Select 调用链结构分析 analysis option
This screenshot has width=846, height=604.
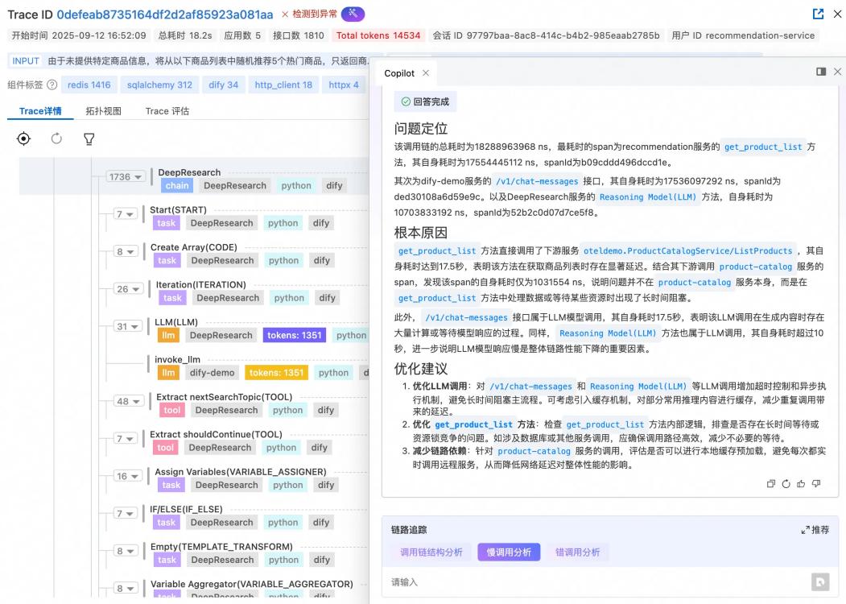click(431, 552)
